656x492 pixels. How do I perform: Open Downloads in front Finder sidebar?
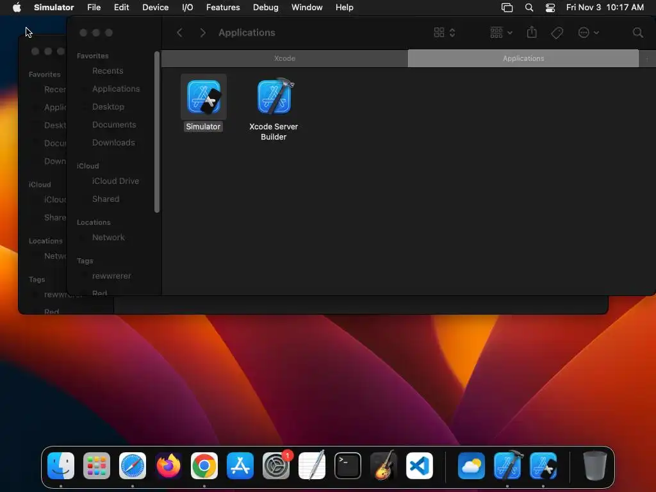[x=113, y=143]
